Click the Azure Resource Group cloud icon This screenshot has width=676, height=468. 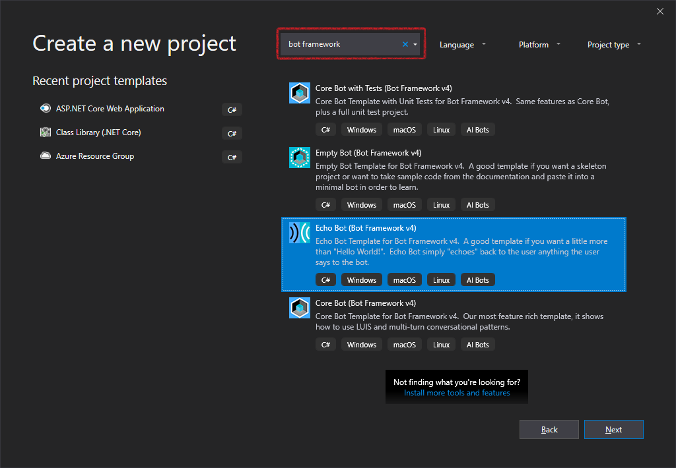coord(46,156)
